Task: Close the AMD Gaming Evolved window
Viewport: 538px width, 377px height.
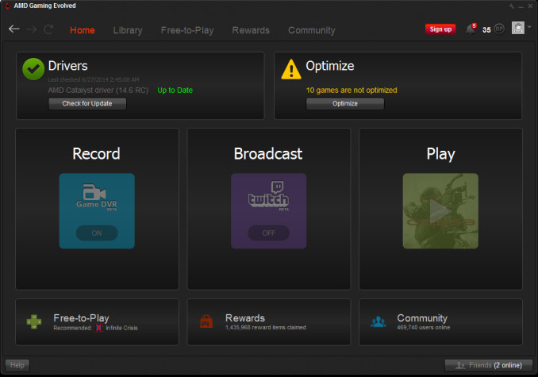Action: point(530,6)
